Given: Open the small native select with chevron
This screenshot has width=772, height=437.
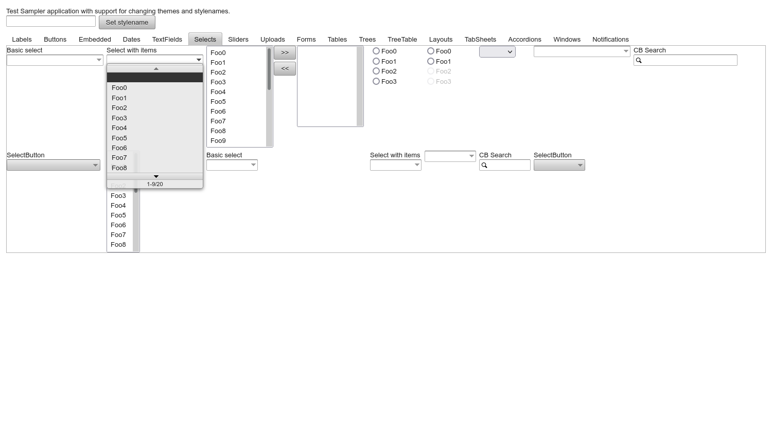Looking at the screenshot, I should coord(497,51).
